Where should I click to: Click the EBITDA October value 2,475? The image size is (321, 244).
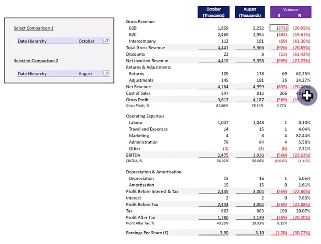tap(223, 155)
